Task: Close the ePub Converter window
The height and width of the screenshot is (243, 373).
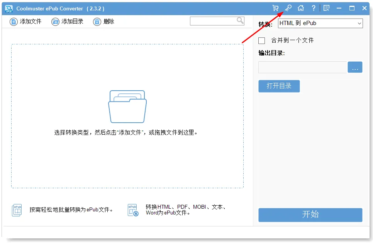Action: click(x=365, y=8)
